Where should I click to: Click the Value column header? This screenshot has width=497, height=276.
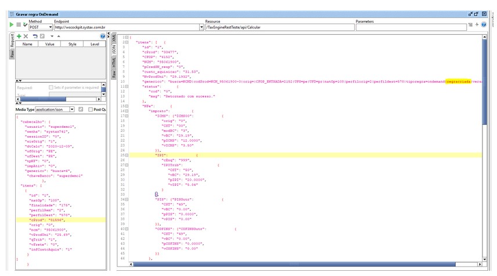tap(50, 44)
